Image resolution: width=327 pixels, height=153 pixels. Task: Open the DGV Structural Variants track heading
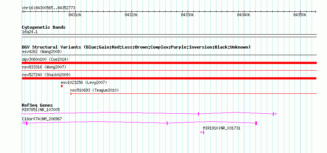point(136,47)
